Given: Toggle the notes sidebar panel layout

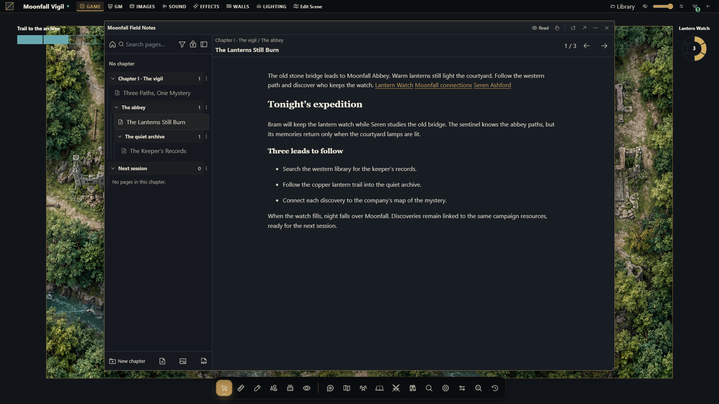Looking at the screenshot, I should click(204, 44).
